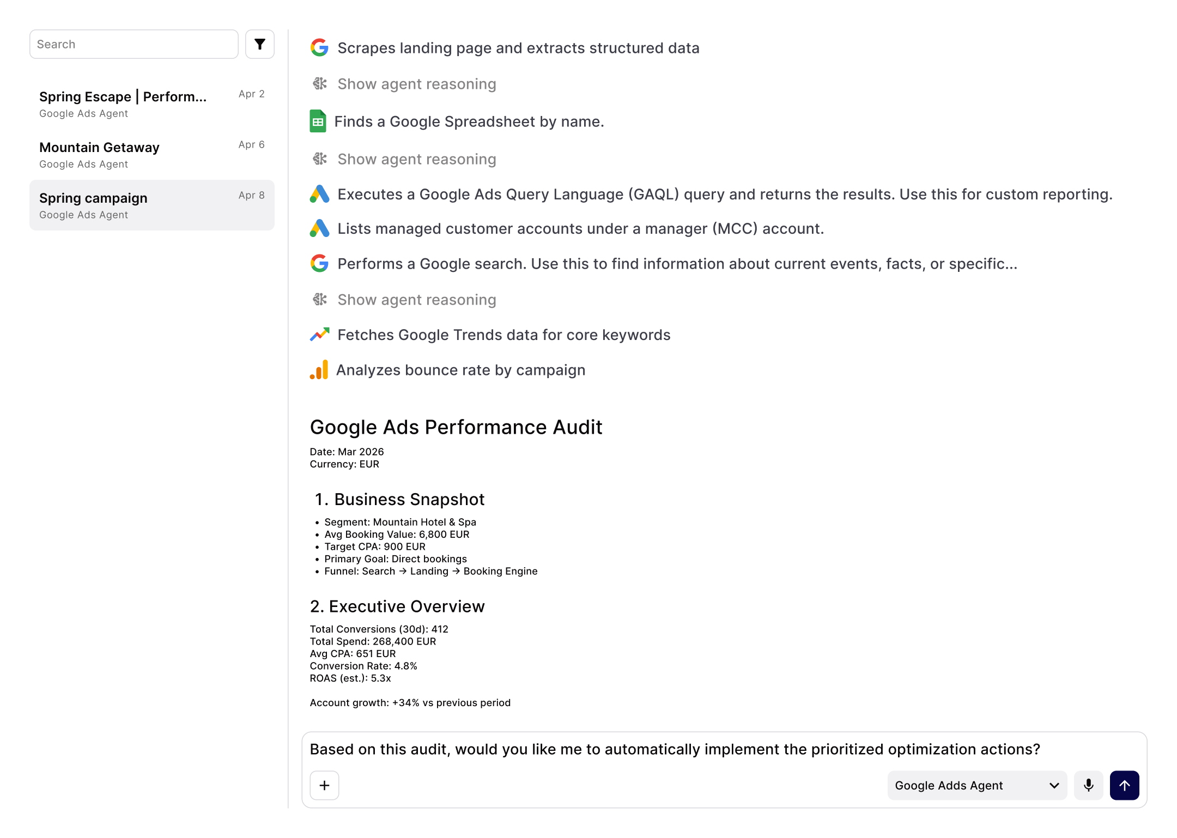Screen dimensions: 1177x838
Task: Click the filter funnel icon
Action: point(259,44)
